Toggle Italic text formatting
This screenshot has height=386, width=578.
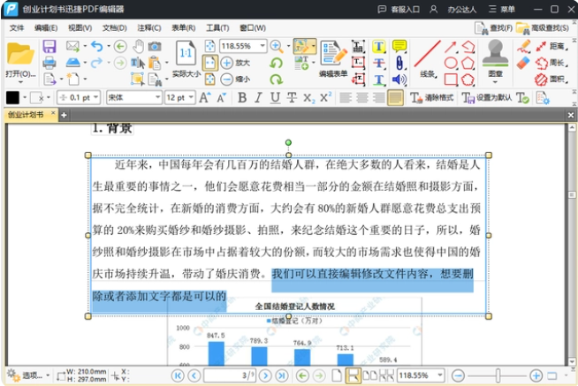(258, 98)
